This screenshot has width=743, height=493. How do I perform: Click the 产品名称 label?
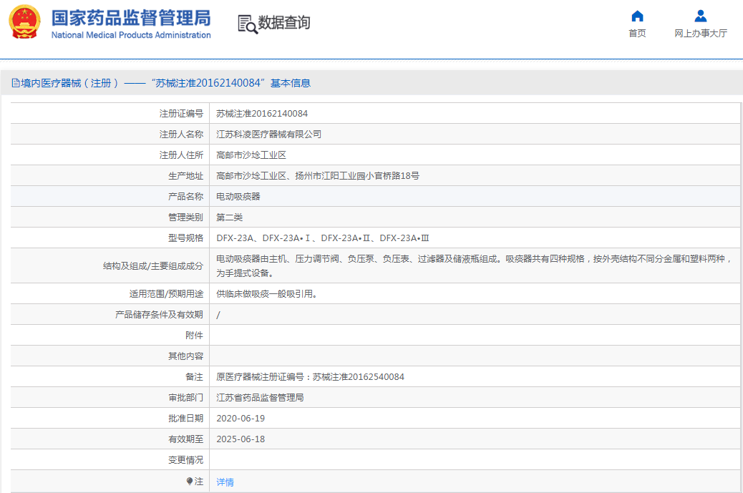185,197
